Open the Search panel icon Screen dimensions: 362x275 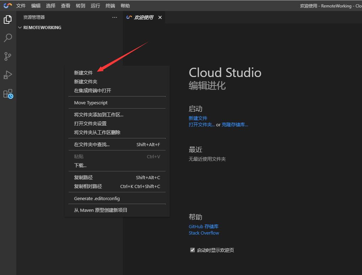click(8, 38)
